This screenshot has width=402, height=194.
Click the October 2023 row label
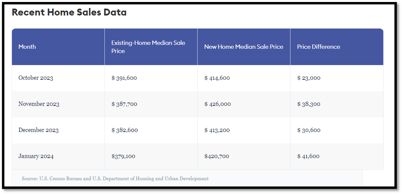coord(36,78)
